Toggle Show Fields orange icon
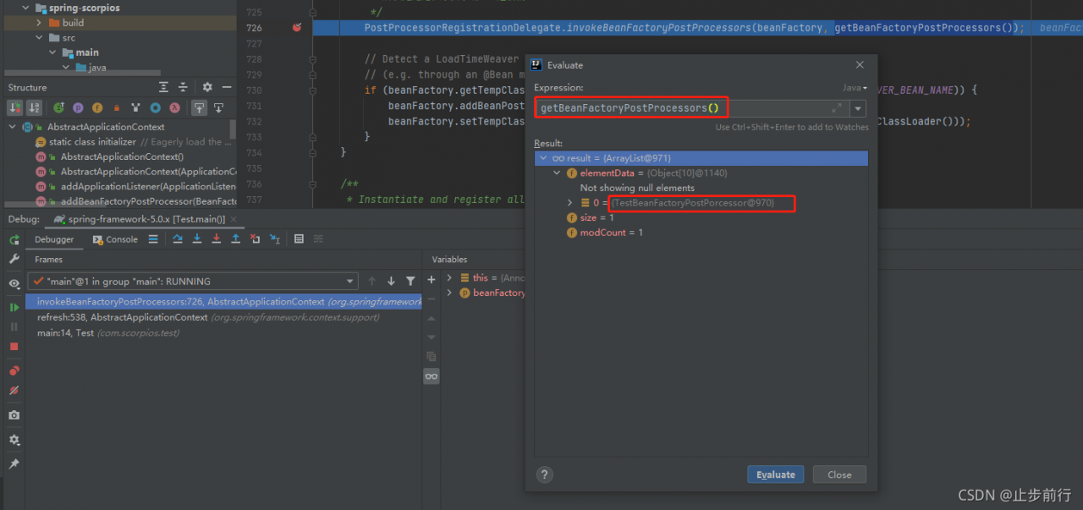This screenshot has height=510, width=1083. coord(97,107)
